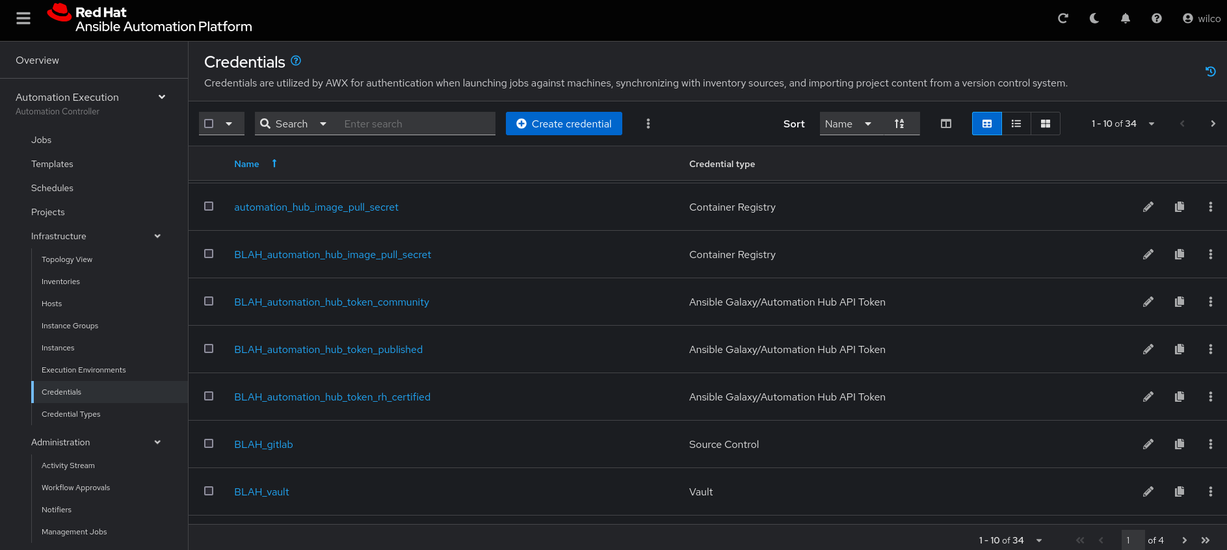Collapse the Automation Execution section

point(162,97)
